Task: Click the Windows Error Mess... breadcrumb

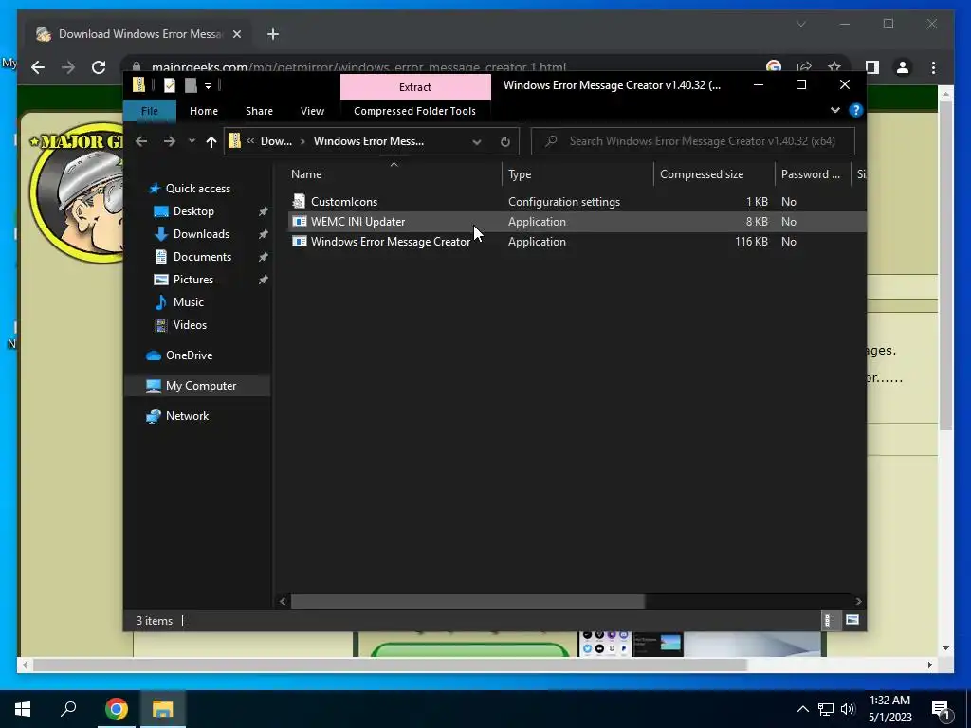Action: click(x=369, y=141)
